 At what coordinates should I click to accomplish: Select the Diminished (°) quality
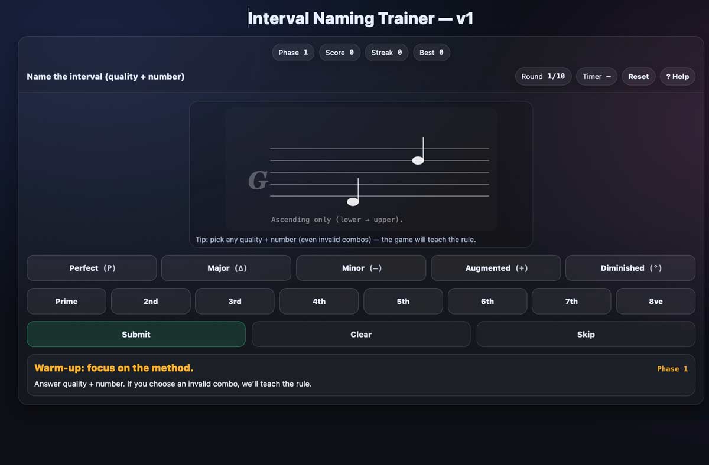pyautogui.click(x=630, y=268)
